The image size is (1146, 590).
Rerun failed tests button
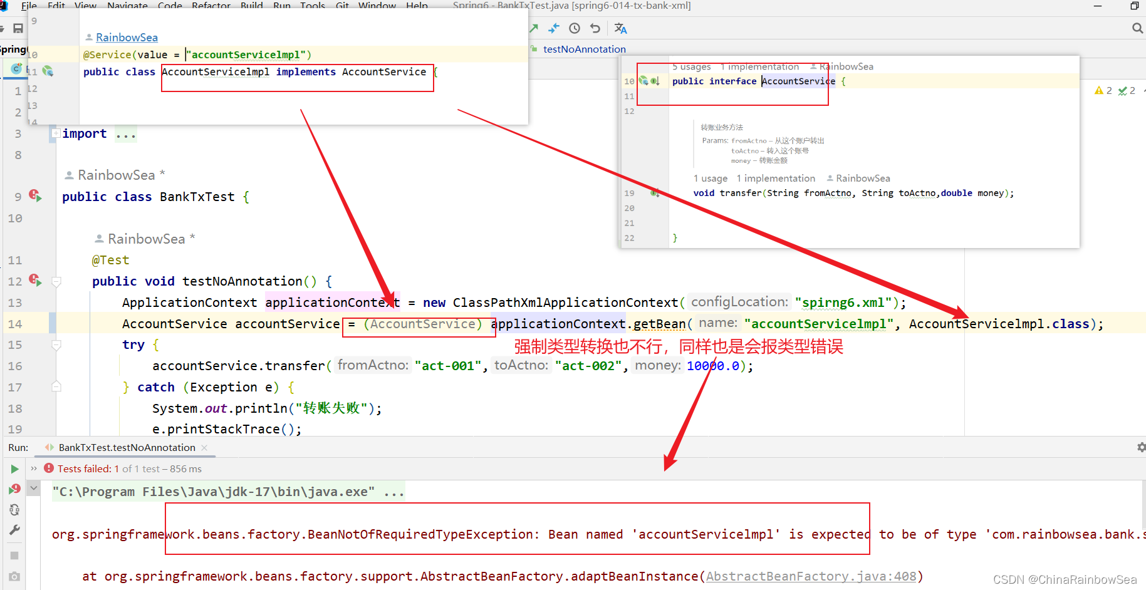(x=14, y=489)
